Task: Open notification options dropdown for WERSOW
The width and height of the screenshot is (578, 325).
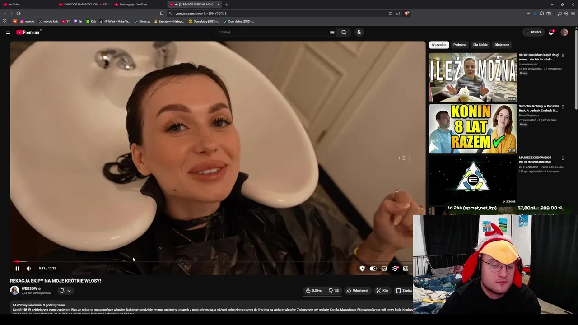Action: click(x=65, y=291)
